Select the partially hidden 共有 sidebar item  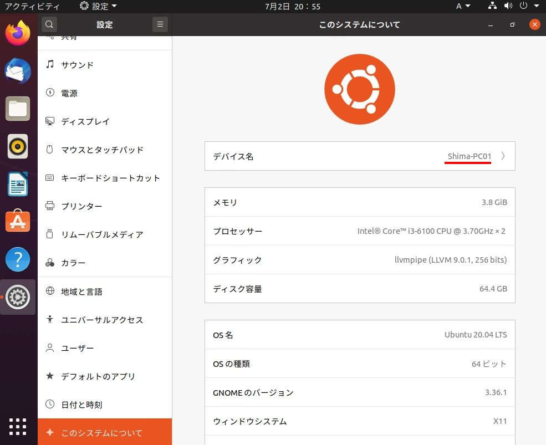(105, 43)
